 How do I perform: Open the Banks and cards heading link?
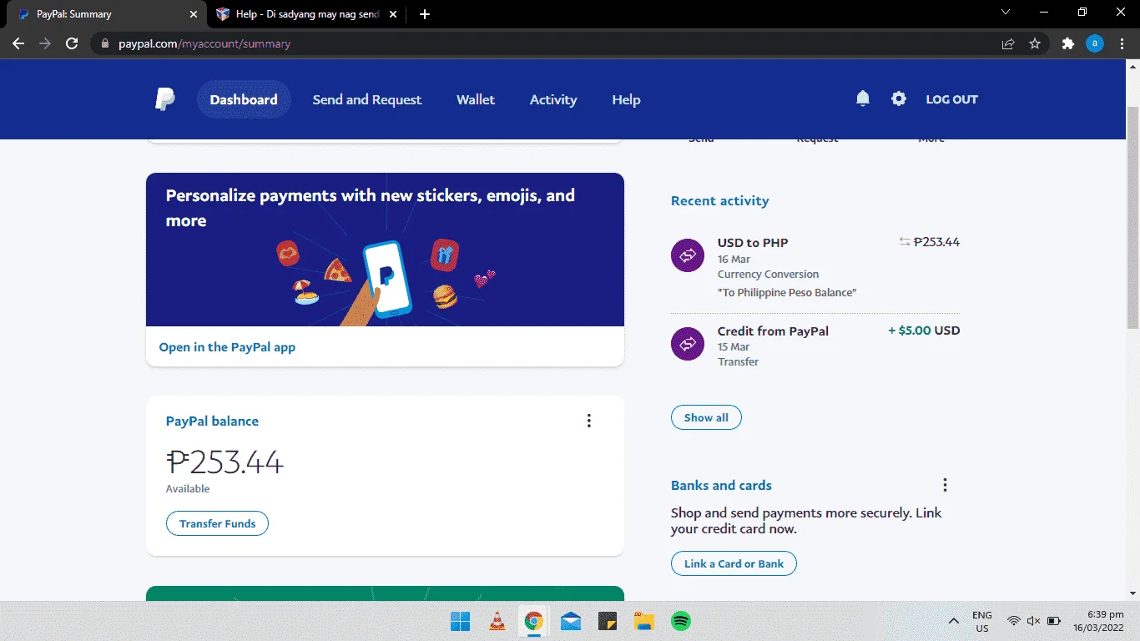pos(721,485)
